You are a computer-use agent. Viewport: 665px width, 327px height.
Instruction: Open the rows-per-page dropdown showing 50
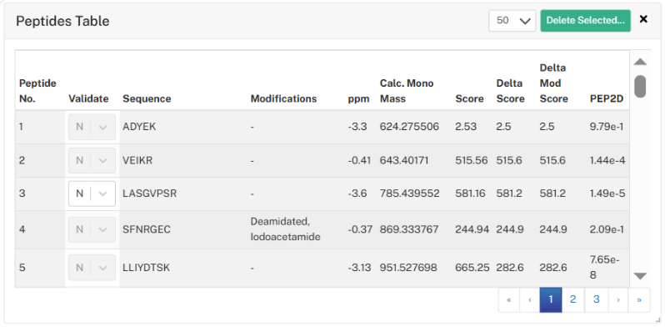pyautogui.click(x=512, y=21)
